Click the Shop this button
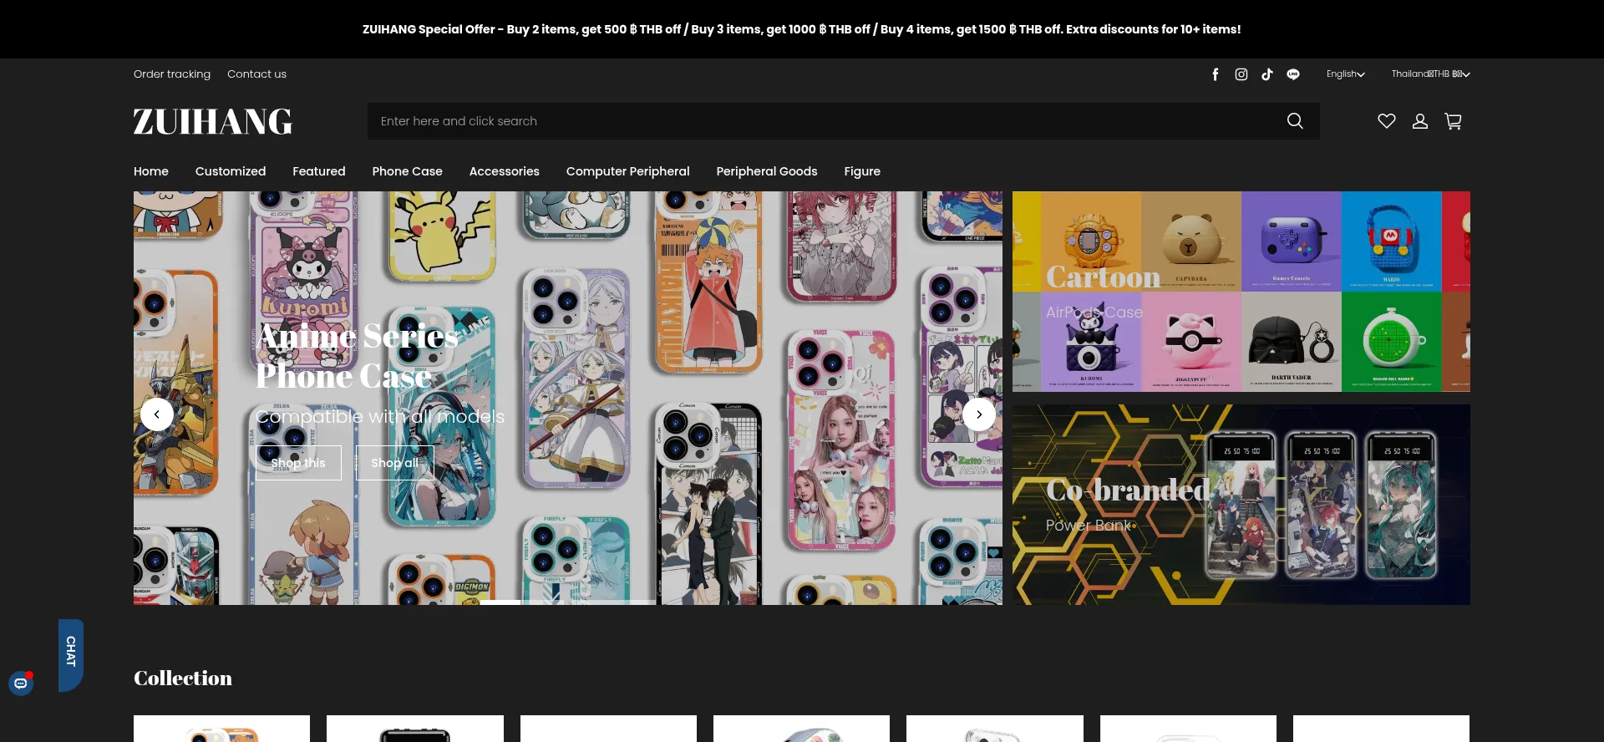Screen dimensions: 1604x742 pyautogui.click(x=298, y=463)
